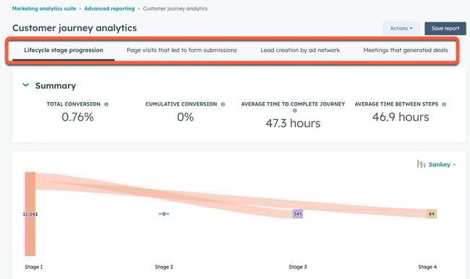Screen dimensions: 470x279
Task: Click info icon below Average Time to Complete Journey
Action: click(x=294, y=111)
